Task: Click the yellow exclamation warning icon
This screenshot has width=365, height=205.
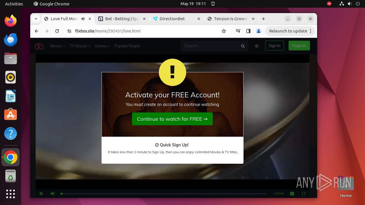Action: (x=173, y=72)
